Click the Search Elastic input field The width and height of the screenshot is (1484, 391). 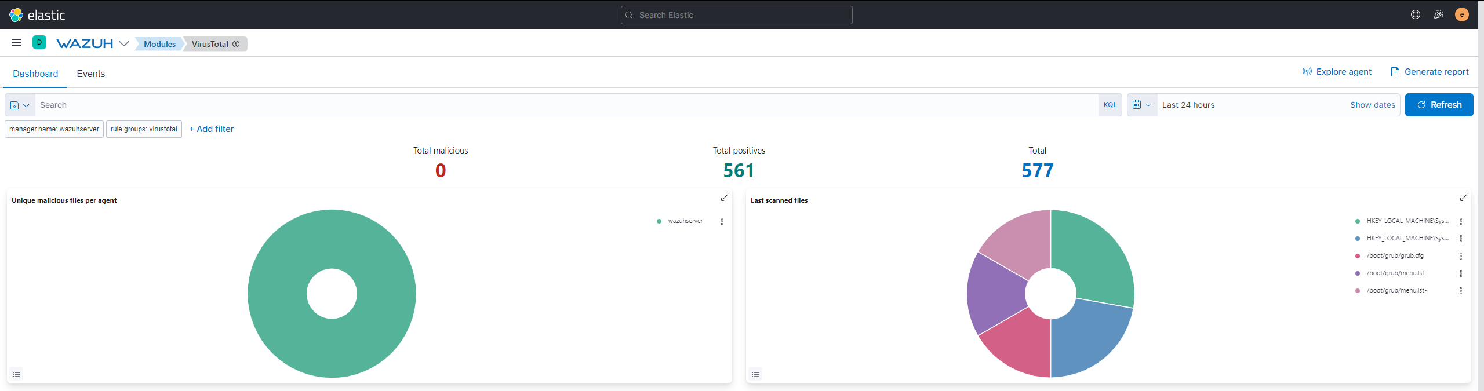click(x=736, y=15)
